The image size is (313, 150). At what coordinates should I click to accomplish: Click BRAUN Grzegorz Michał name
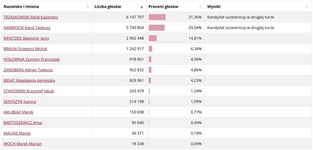click(x=25, y=49)
